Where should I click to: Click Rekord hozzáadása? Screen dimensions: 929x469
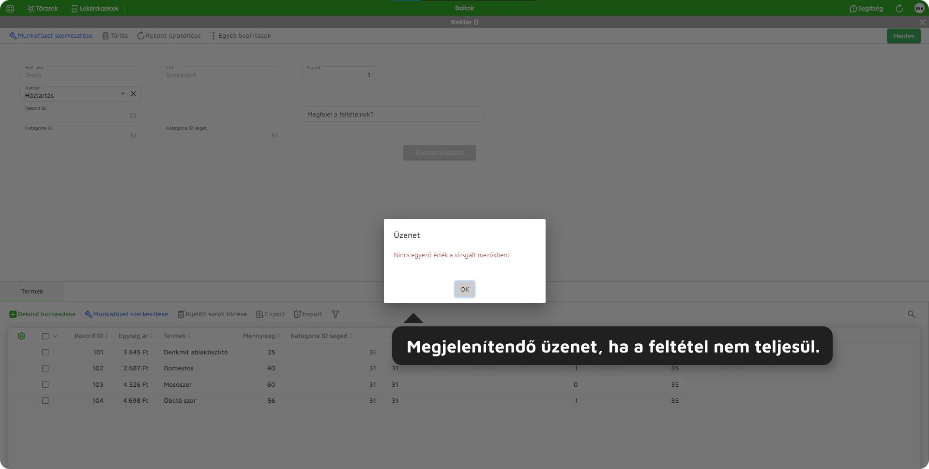(43, 314)
